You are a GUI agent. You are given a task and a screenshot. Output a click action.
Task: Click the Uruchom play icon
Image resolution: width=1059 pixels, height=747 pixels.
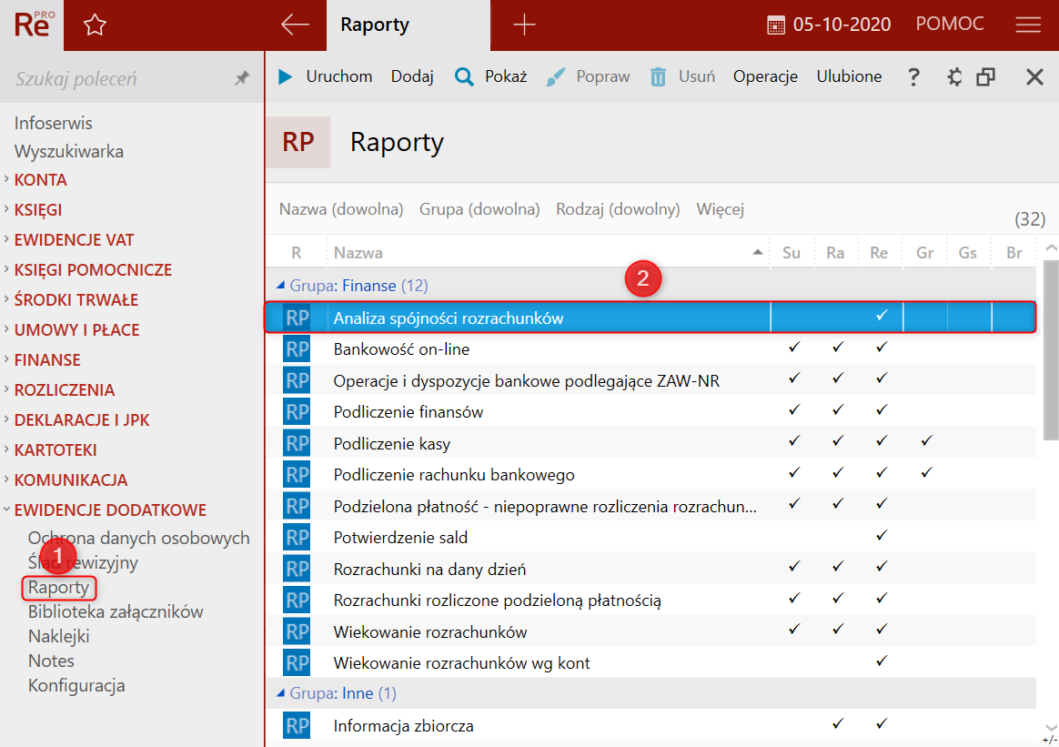tap(286, 77)
